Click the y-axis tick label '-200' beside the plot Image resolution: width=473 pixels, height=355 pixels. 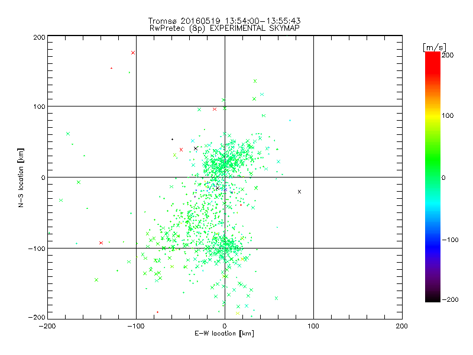(37, 317)
